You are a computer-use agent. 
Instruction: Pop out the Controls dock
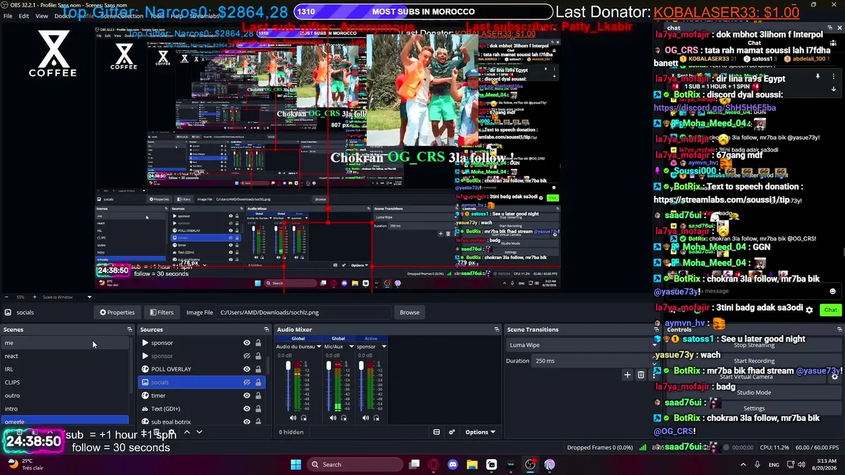(x=840, y=329)
